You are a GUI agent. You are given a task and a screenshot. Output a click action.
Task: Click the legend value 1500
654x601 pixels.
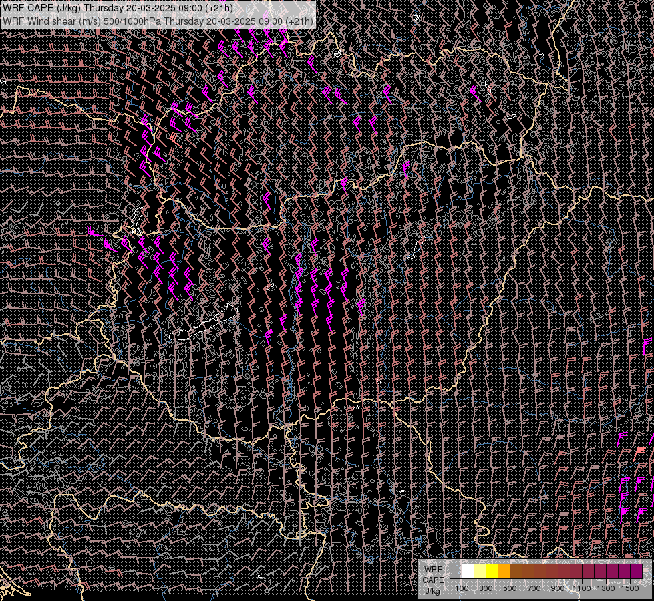point(630,588)
